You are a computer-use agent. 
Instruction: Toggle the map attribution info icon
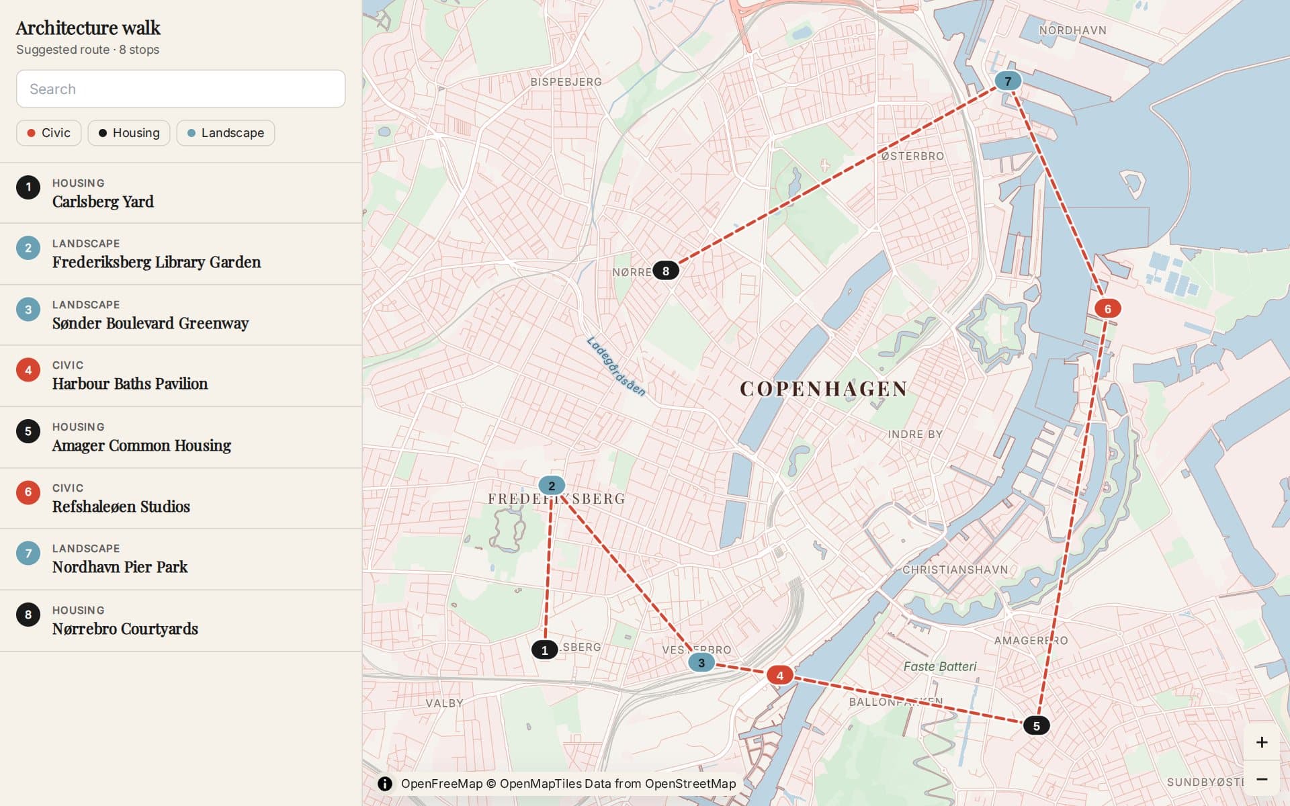(x=385, y=784)
